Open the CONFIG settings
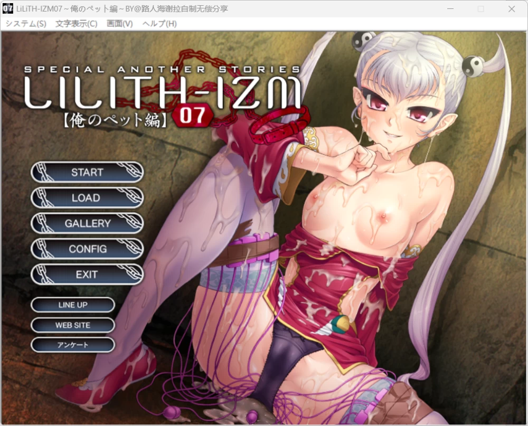Image resolution: width=528 pixels, height=426 pixels. coord(87,249)
